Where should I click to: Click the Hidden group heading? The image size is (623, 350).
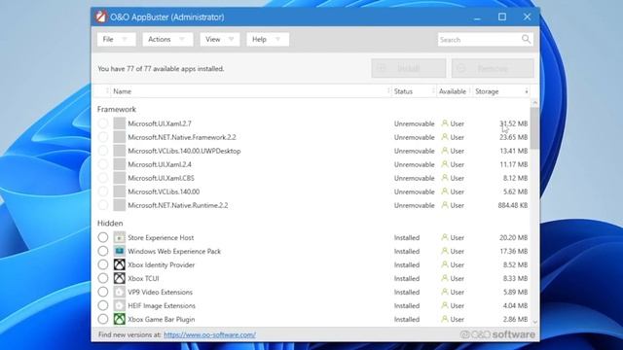click(110, 223)
